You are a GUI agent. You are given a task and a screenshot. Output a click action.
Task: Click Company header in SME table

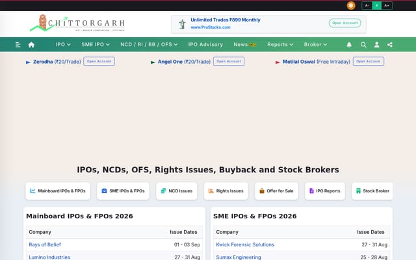(x=227, y=232)
